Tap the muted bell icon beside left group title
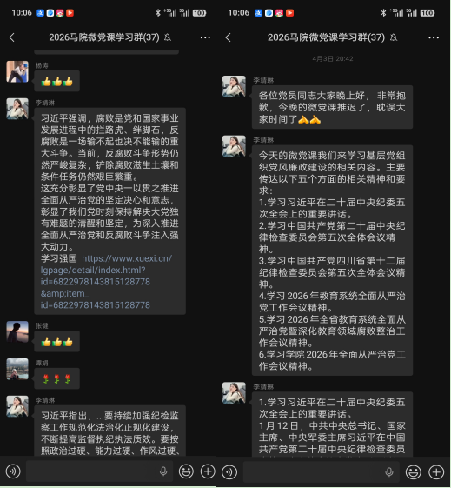Screen dimensions: 451x488 click(x=168, y=37)
